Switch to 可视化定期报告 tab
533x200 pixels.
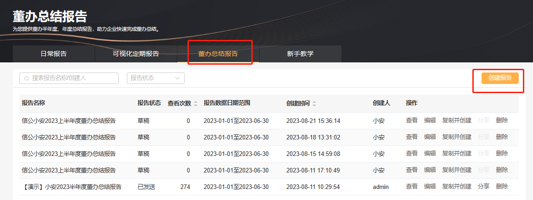coord(136,54)
